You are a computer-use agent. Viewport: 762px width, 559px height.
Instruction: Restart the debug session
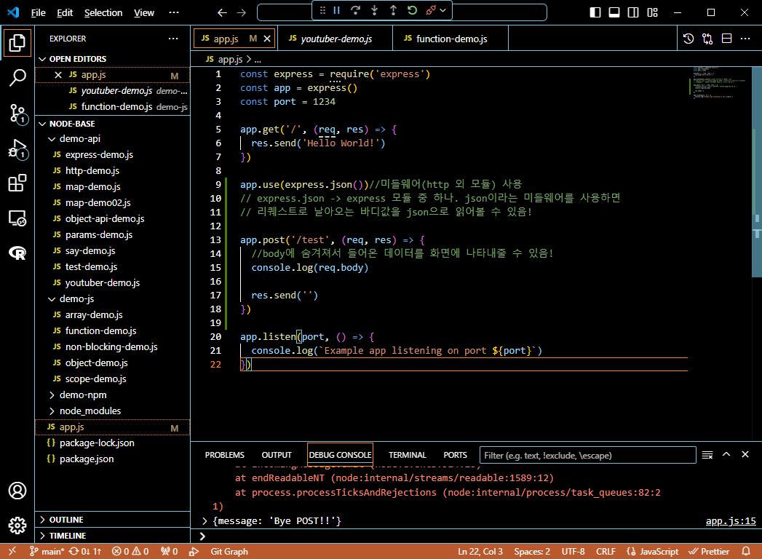coord(412,11)
